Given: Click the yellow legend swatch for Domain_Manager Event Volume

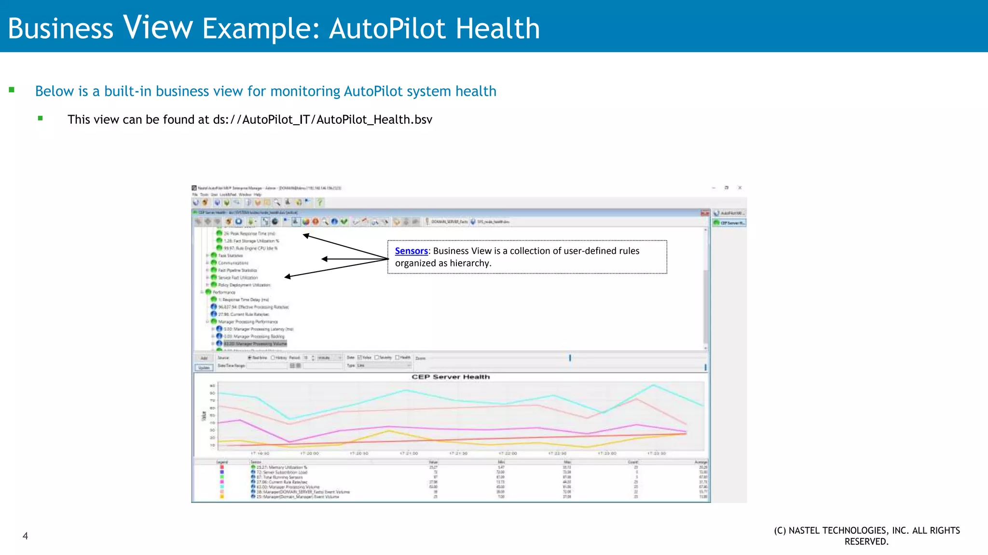Looking at the screenshot, I should [x=222, y=496].
